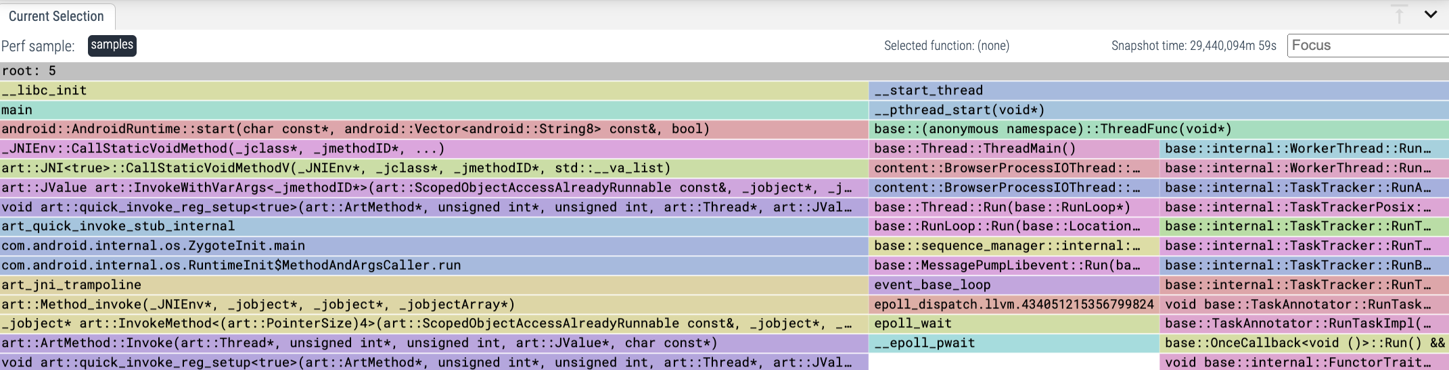Screen dimensions: 1449x370
Task: Click the __libc_init flamegraph frame
Action: click(x=433, y=90)
